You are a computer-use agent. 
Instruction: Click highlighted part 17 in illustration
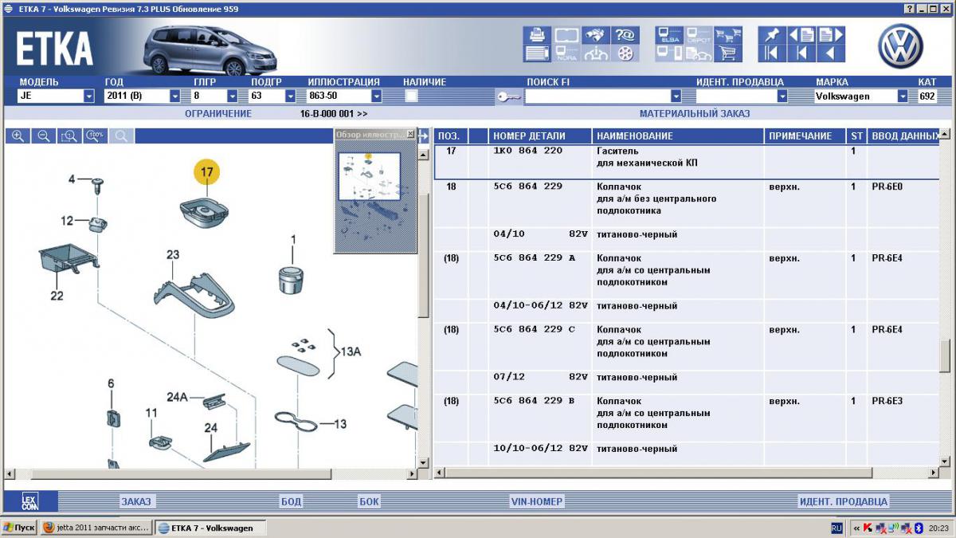click(x=207, y=172)
